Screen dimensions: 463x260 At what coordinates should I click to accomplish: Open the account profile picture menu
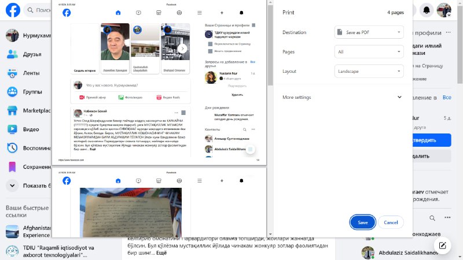tap(444, 10)
